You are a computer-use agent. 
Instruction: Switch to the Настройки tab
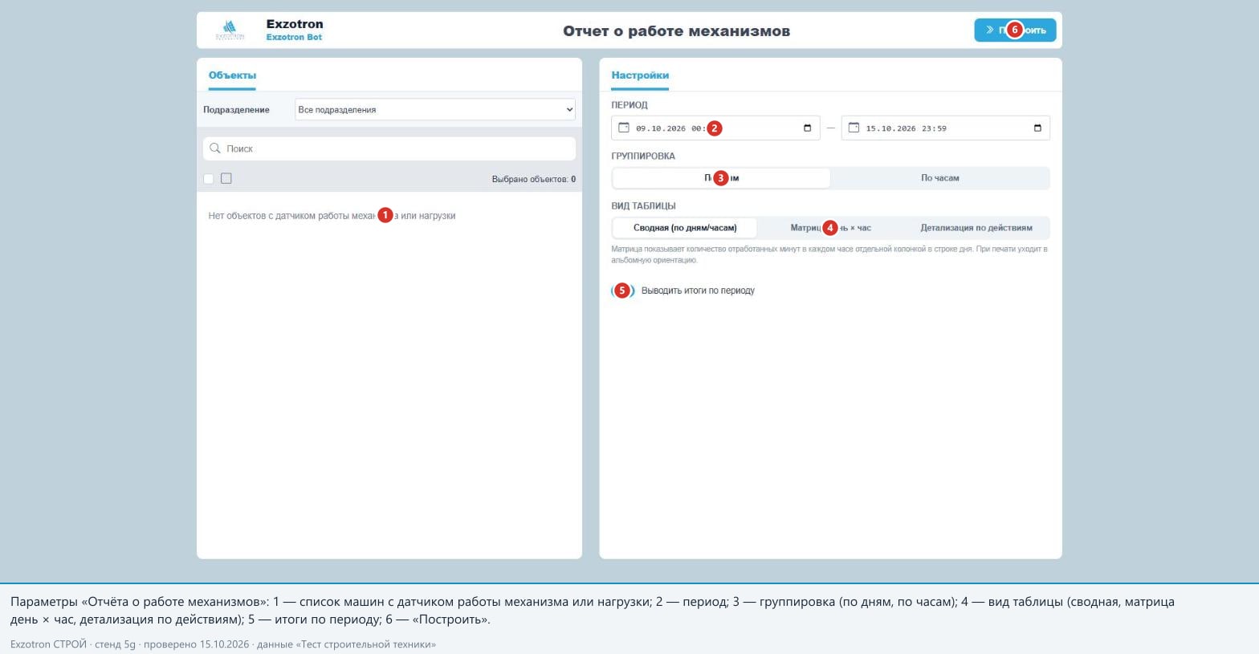pyautogui.click(x=640, y=75)
